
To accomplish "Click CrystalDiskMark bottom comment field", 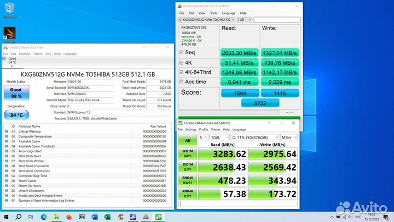I will click(238, 204).
